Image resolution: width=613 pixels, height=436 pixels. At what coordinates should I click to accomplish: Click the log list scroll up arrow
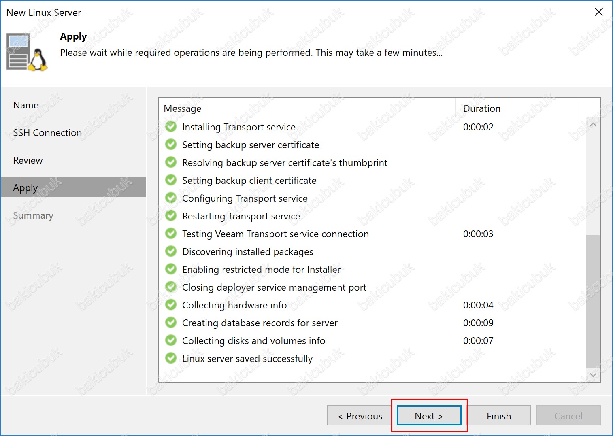pos(593,125)
